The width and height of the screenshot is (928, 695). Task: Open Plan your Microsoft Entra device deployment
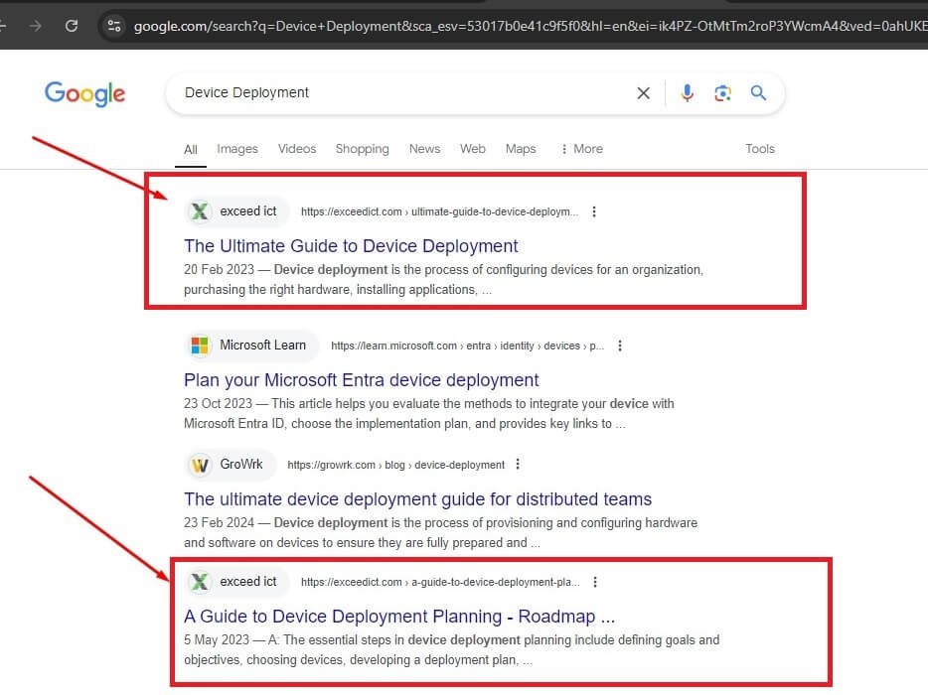click(362, 379)
